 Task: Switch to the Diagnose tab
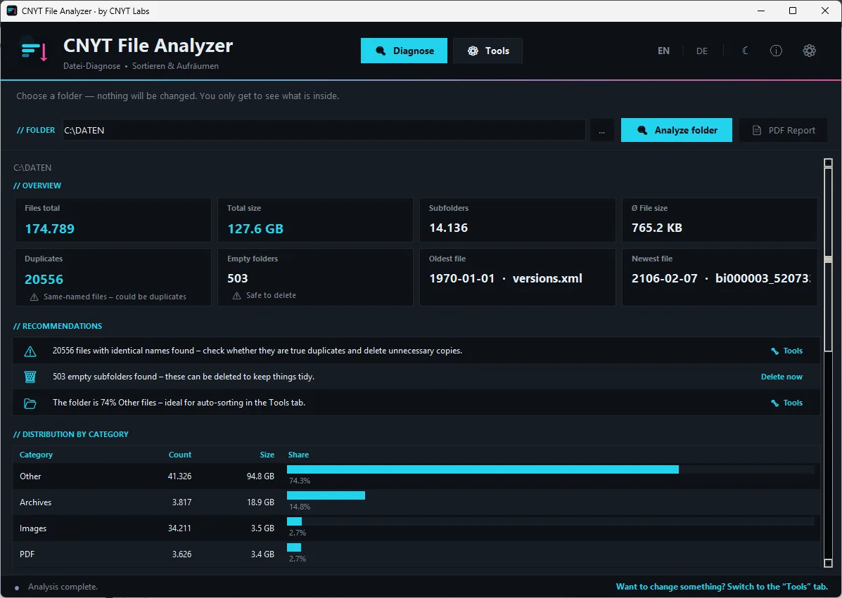click(404, 51)
